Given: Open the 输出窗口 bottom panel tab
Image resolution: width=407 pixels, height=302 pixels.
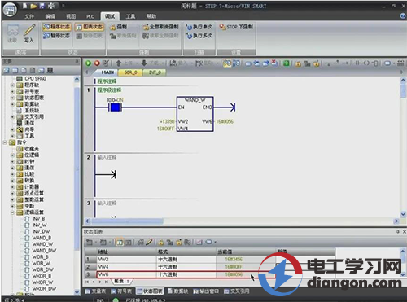Looking at the screenshot, I should (206, 291).
